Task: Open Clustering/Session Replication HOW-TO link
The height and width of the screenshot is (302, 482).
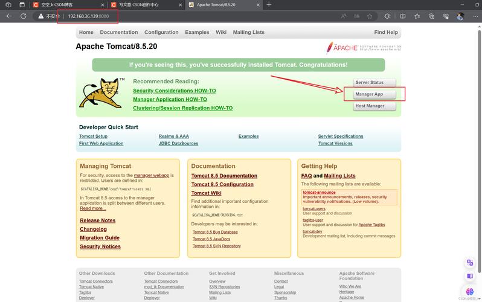Action: [183, 108]
